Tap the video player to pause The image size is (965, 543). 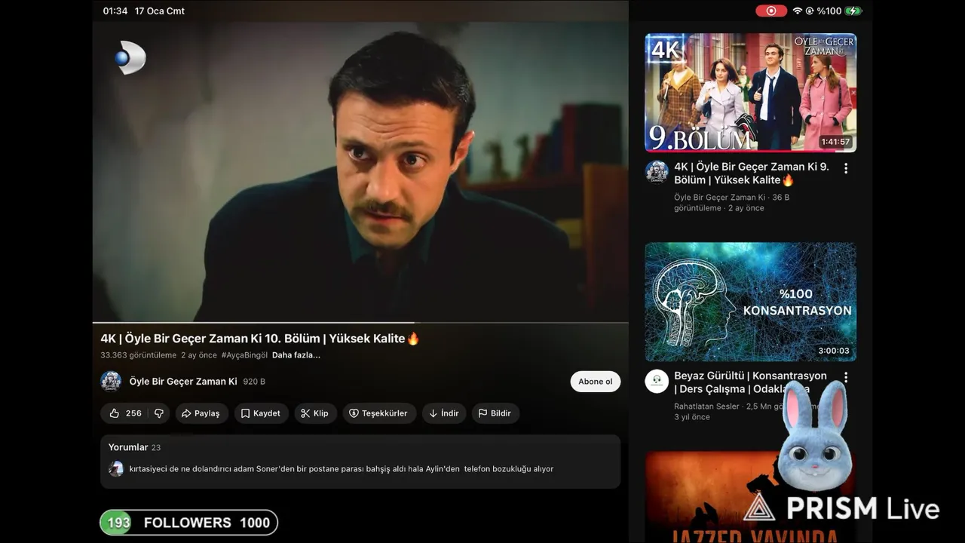360,172
